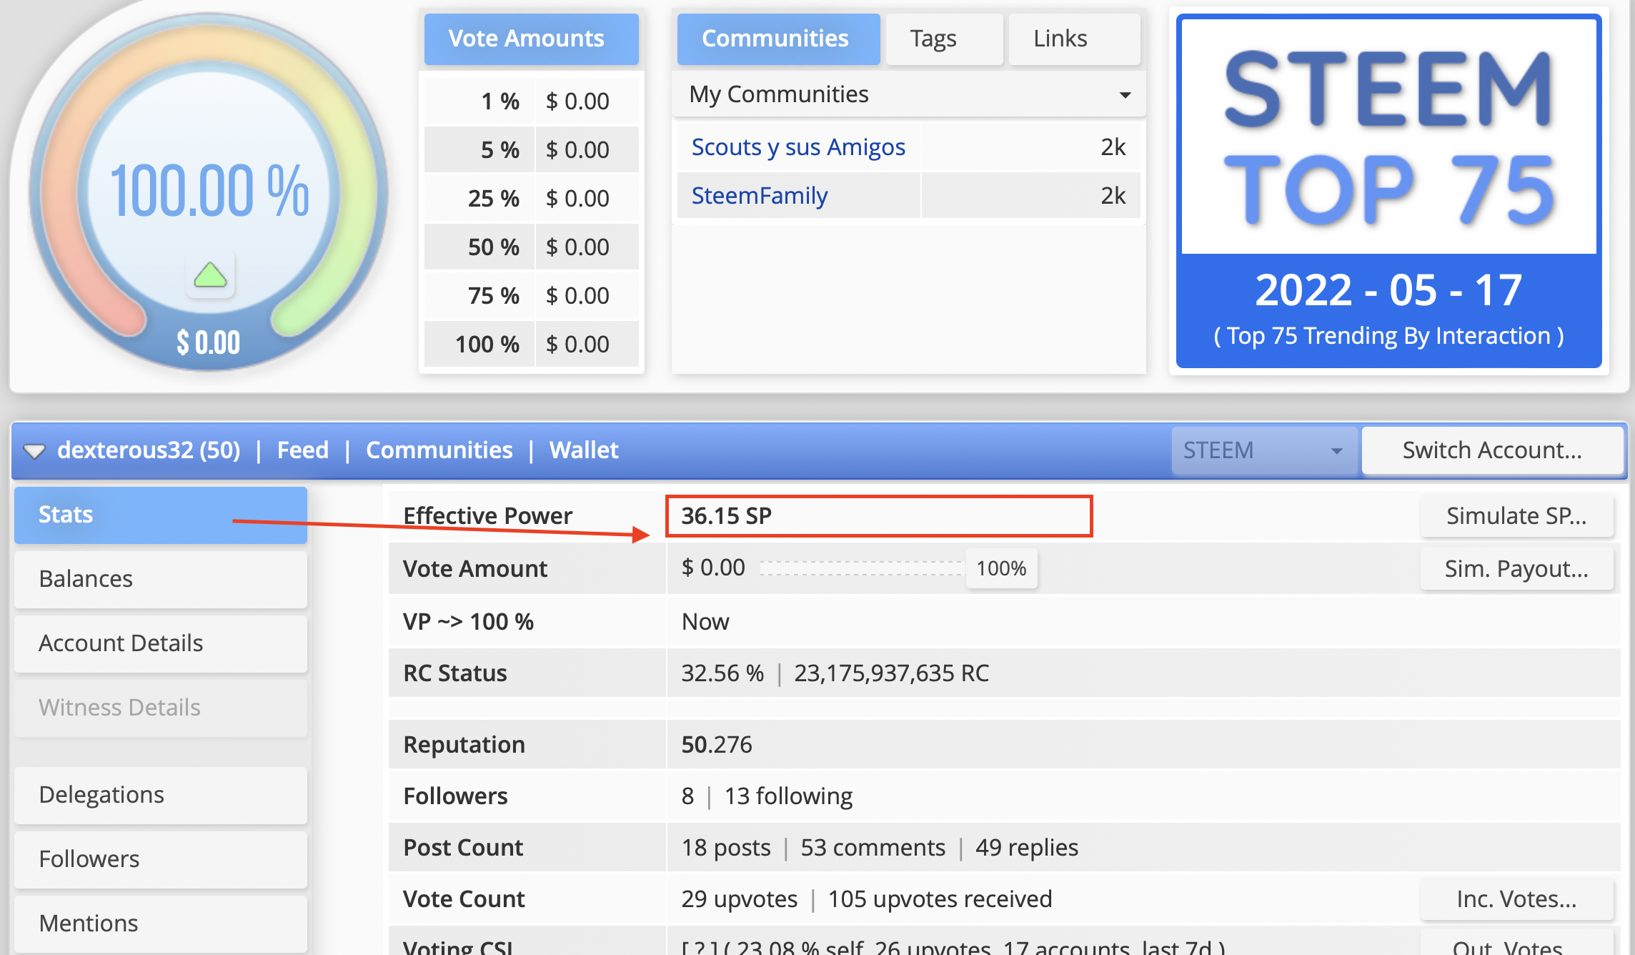The image size is (1635, 955).
Task: Click the 75 % vote amount row
Action: (x=531, y=296)
